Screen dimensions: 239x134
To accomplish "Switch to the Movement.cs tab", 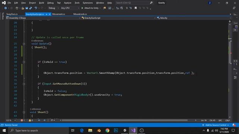I will 59,14.
